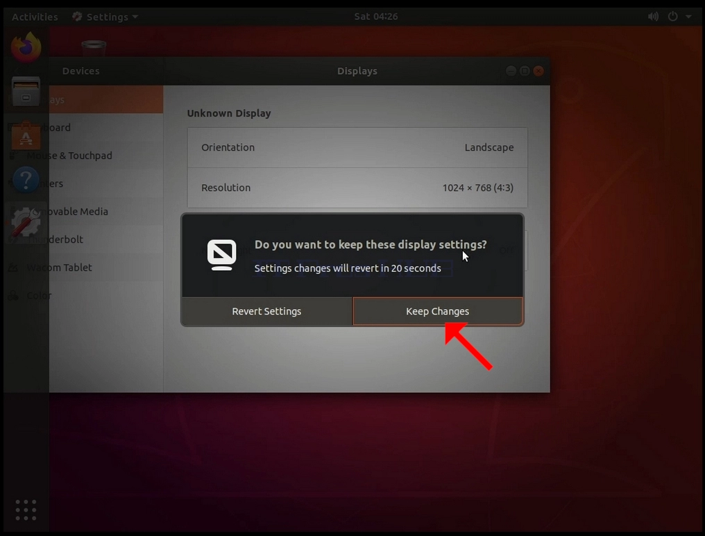Viewport: 705px width, 536px height.
Task: Show Applications grid in the dock
Action: tap(26, 510)
